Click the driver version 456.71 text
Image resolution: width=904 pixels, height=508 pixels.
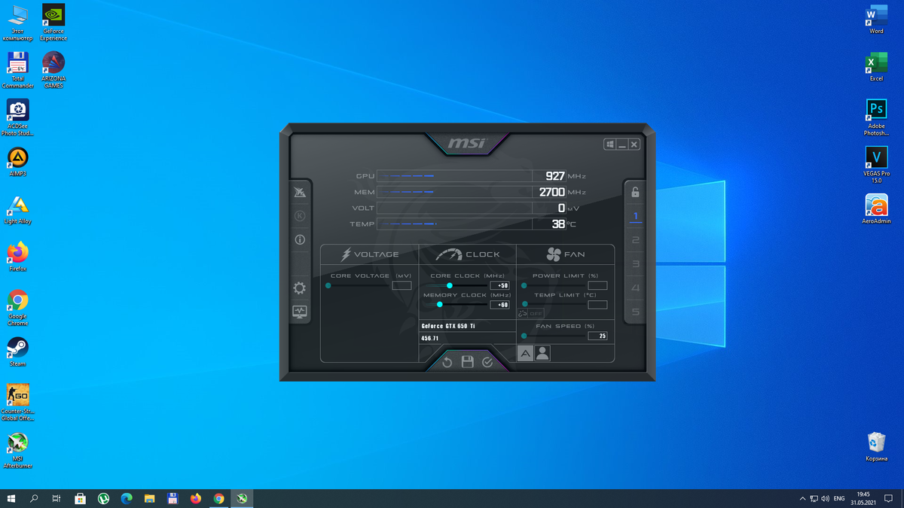(430, 339)
